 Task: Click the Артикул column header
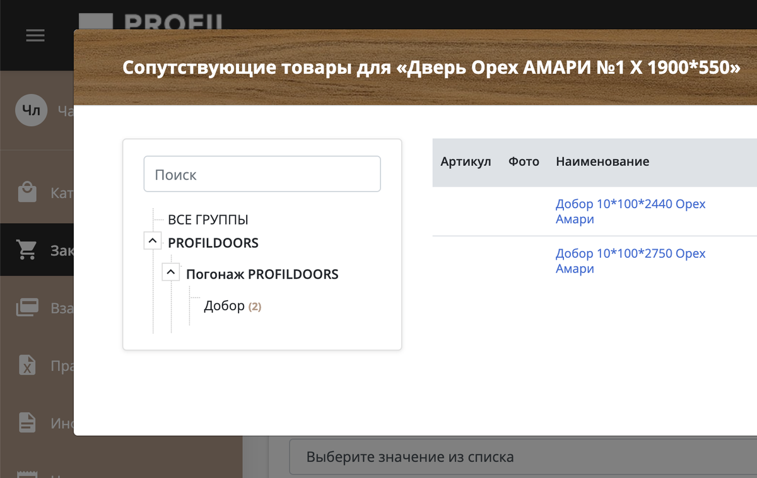tap(466, 161)
